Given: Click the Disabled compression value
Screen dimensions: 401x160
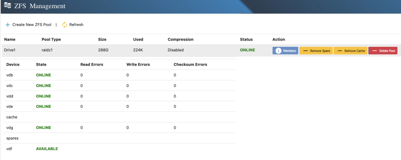Looking at the screenshot, I should tap(176, 50).
